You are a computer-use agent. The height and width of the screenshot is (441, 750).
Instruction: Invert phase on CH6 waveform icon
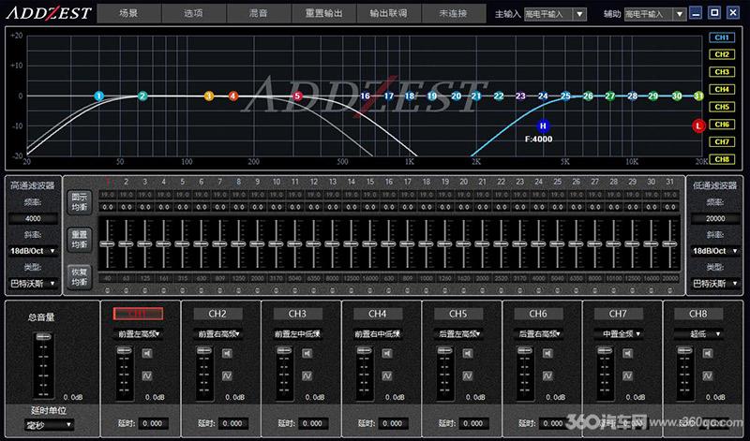(547, 376)
